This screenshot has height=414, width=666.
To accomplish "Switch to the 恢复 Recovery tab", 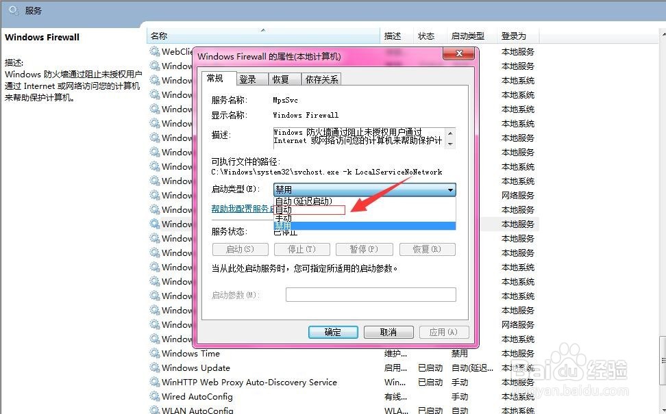I will pyautogui.click(x=284, y=79).
